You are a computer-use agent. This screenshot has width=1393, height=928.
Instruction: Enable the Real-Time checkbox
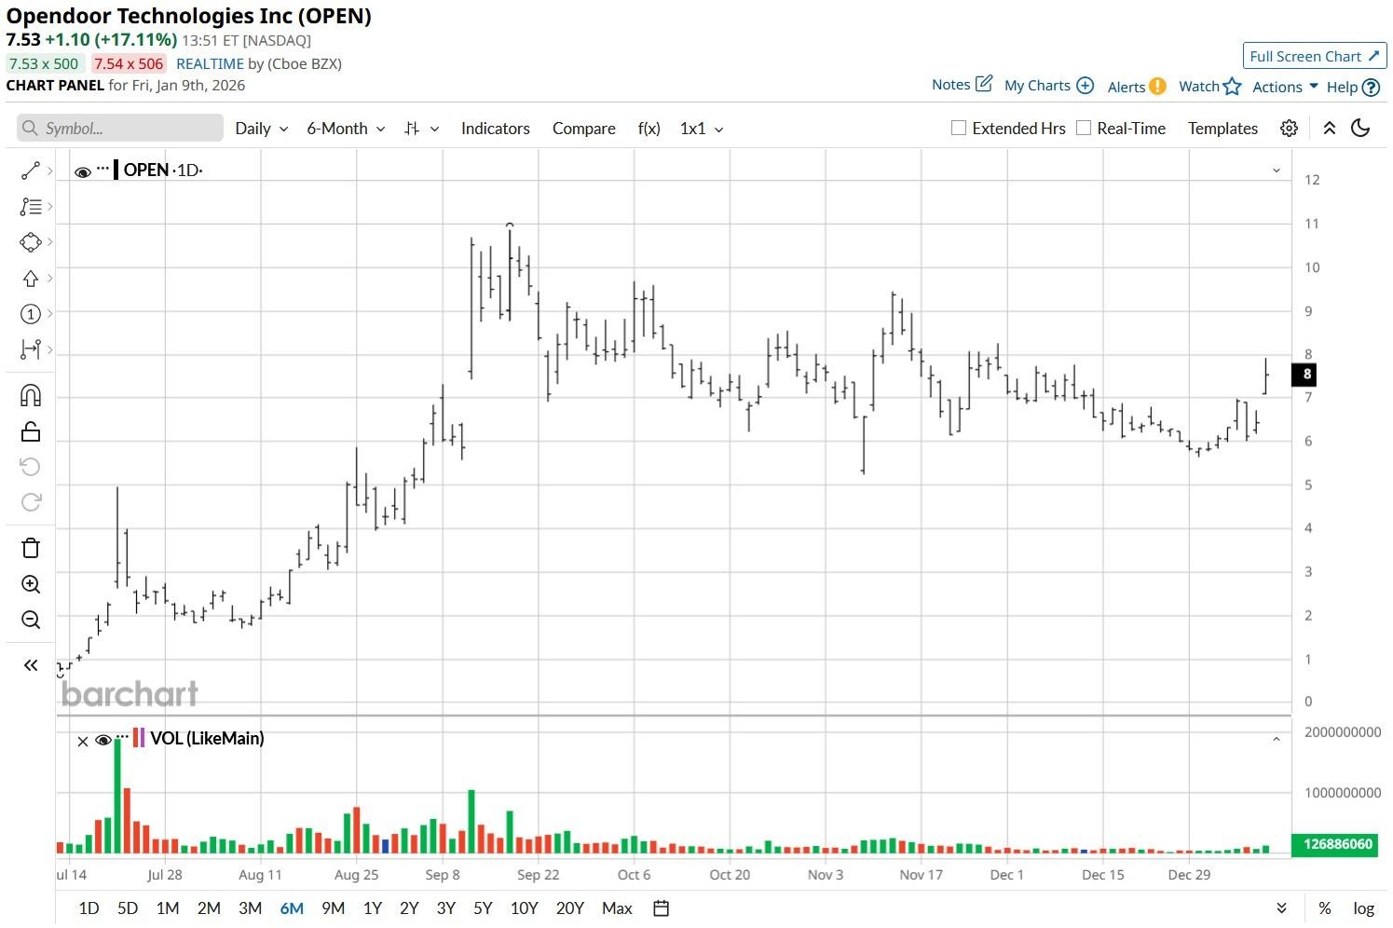click(x=1083, y=128)
